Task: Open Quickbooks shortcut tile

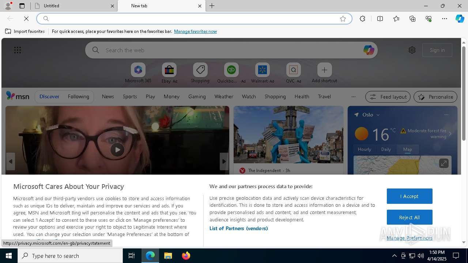Action: coord(231,73)
